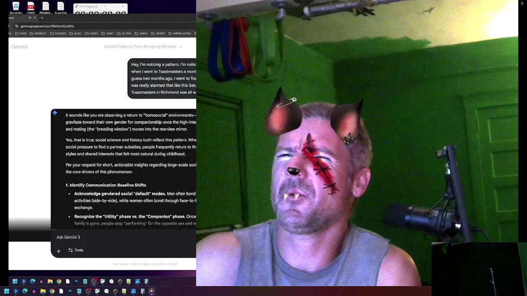Open the PIANO bookmarks folder
This screenshot has height=296, width=527.
(x=107, y=33)
